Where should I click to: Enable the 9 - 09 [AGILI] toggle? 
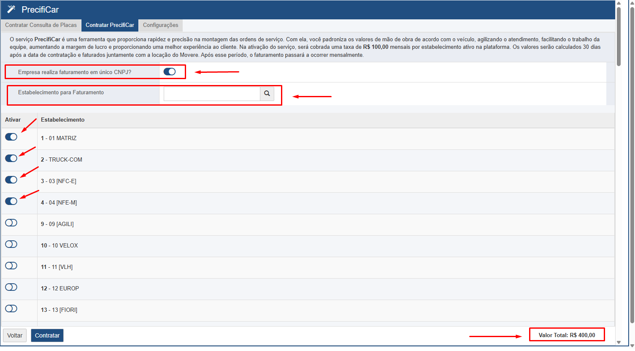pyautogui.click(x=11, y=223)
